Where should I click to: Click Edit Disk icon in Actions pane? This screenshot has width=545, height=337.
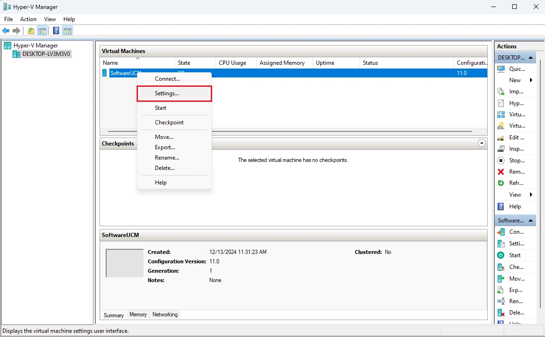[x=501, y=138]
